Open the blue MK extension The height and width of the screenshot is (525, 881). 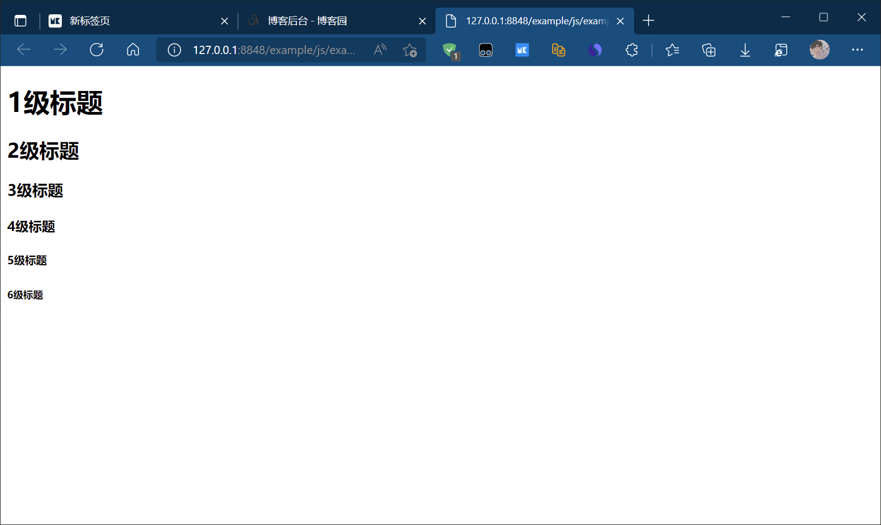coord(522,50)
